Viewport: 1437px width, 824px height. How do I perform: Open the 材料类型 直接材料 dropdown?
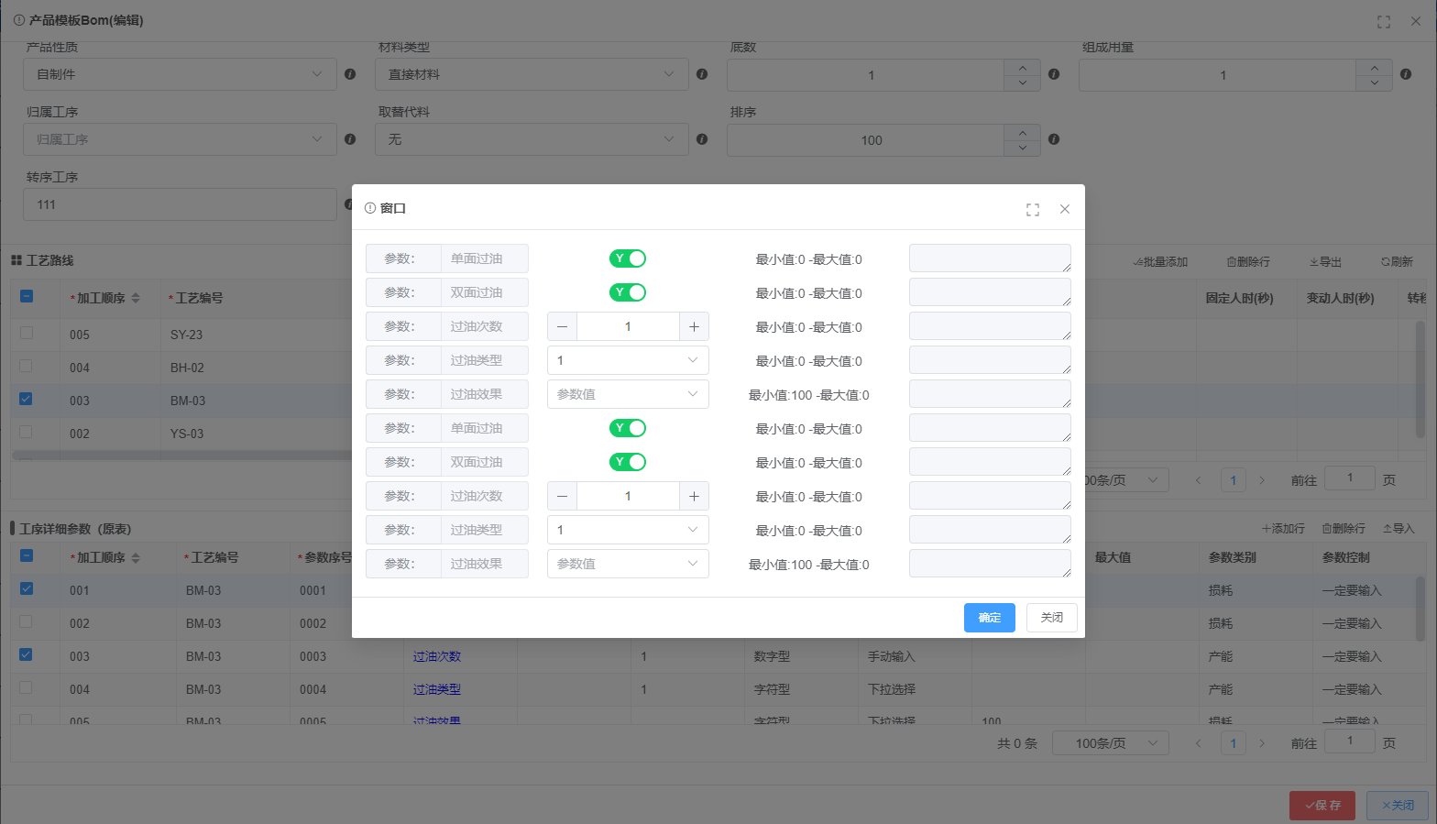pyautogui.click(x=532, y=74)
